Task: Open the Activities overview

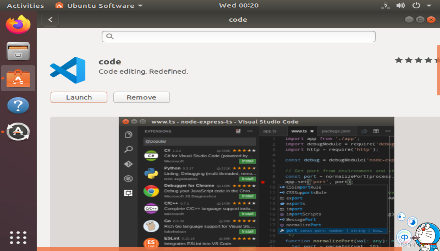Action: tap(25, 6)
